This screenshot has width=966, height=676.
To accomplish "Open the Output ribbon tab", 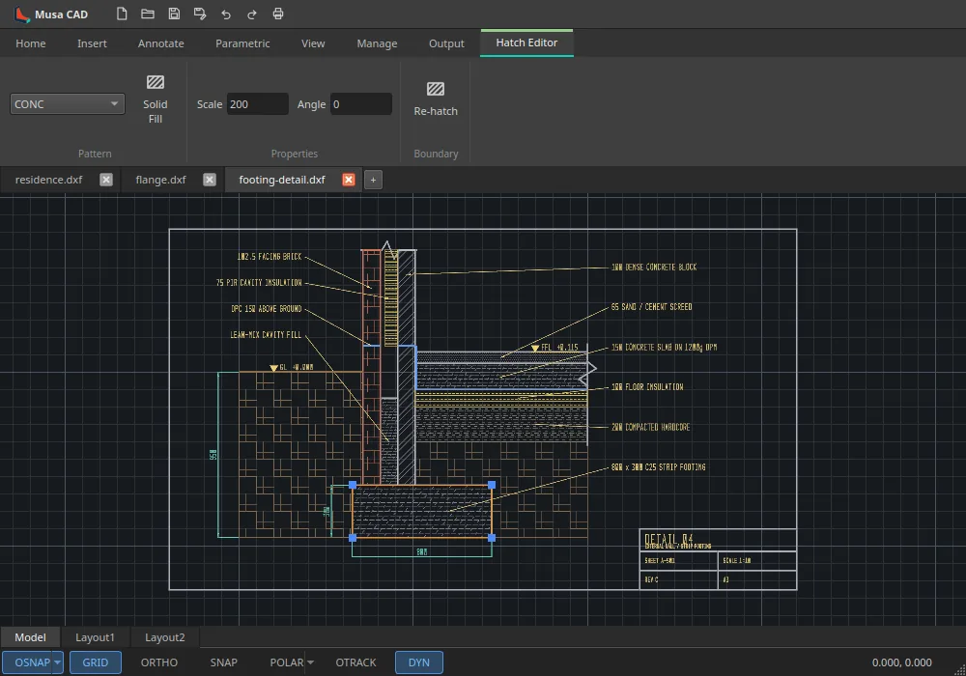I will pos(446,43).
